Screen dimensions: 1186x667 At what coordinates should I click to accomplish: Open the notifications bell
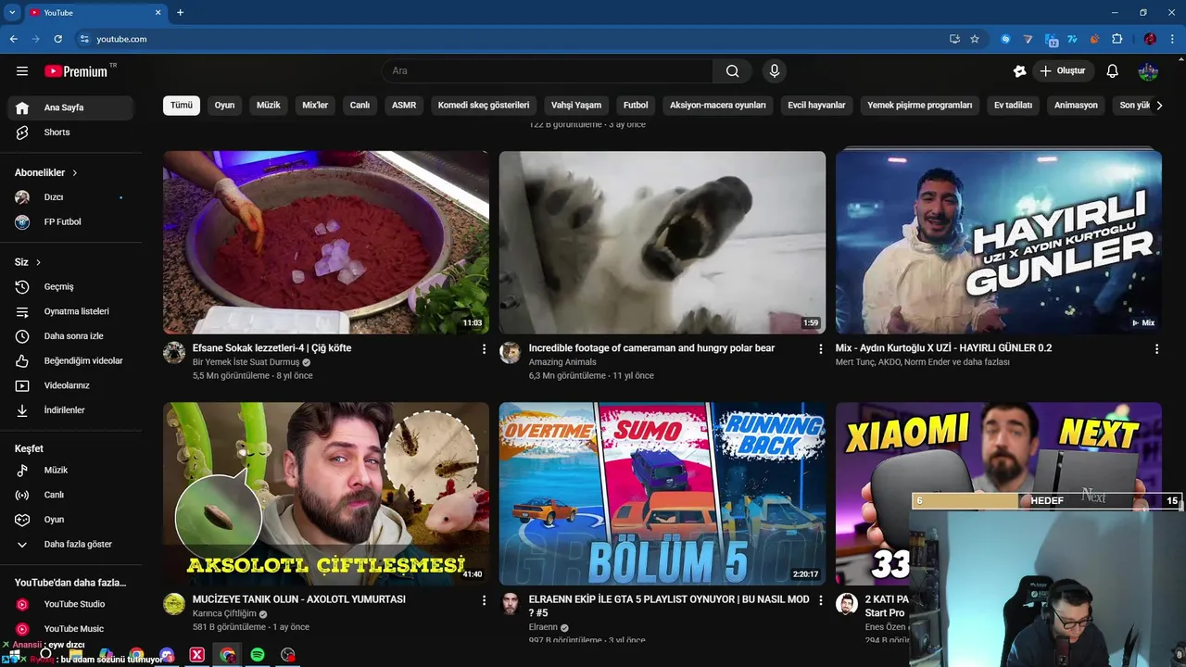click(1113, 71)
